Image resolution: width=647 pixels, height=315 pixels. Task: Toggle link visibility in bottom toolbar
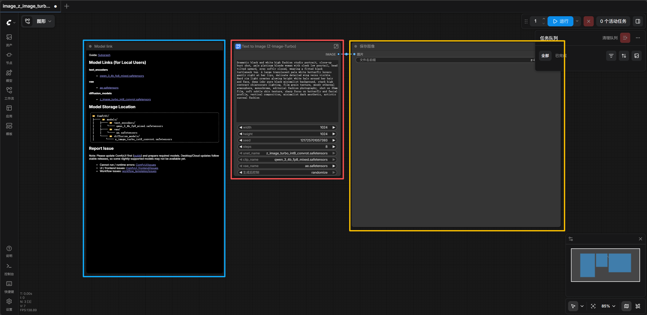point(638,306)
